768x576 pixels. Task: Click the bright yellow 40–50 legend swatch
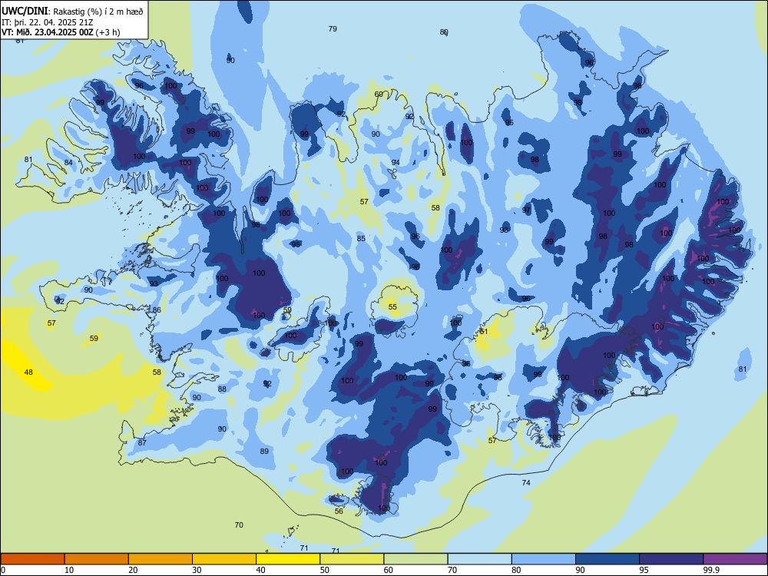pyautogui.click(x=288, y=559)
